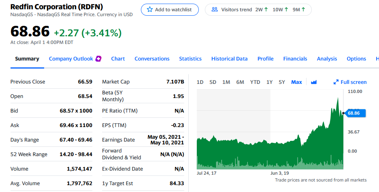Screen dimensions: 379x192
Task: Set the chart range to Max
Action: tap(296, 82)
